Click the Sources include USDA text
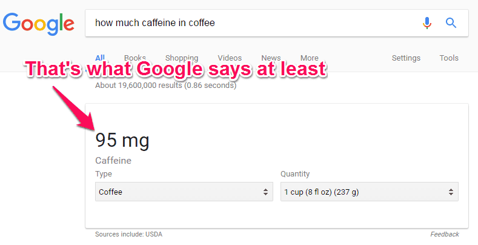The height and width of the screenshot is (245, 478). tap(128, 234)
